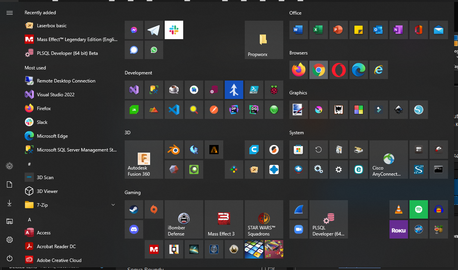This screenshot has width=458, height=270.
Task: Launch the Cisco AnyConnect tile
Action: coord(388,160)
